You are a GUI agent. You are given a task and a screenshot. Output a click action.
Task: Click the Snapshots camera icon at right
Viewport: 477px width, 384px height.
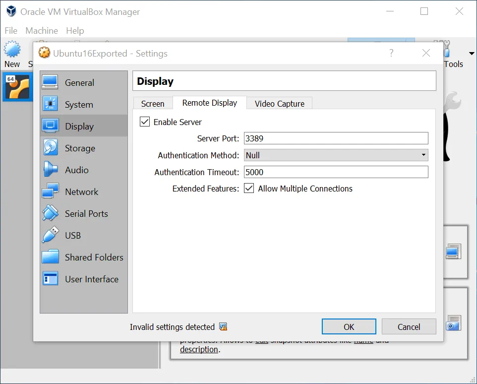[453, 323]
